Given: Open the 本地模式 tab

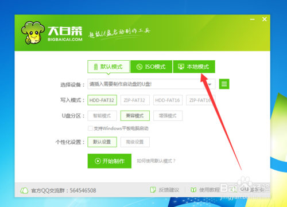Looking at the screenshot, I should pos(194,67).
